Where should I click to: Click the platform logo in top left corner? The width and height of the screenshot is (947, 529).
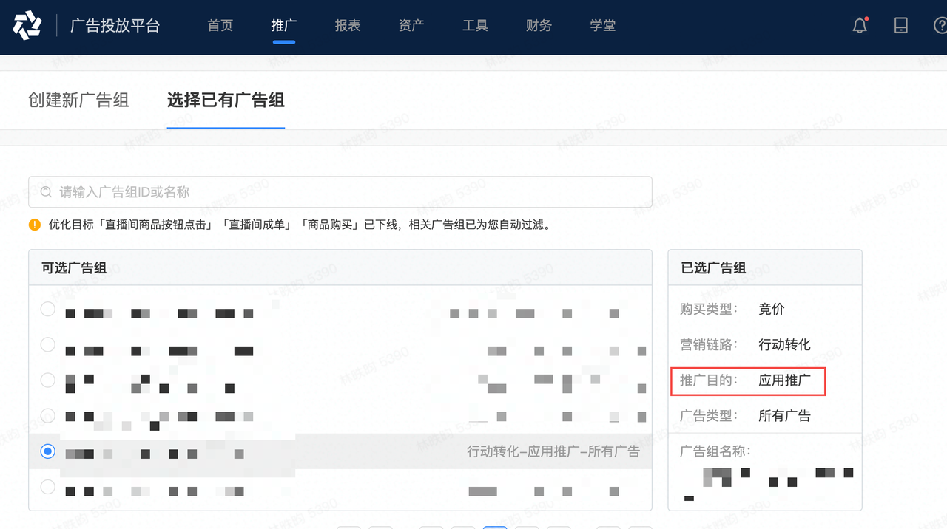pos(27,27)
